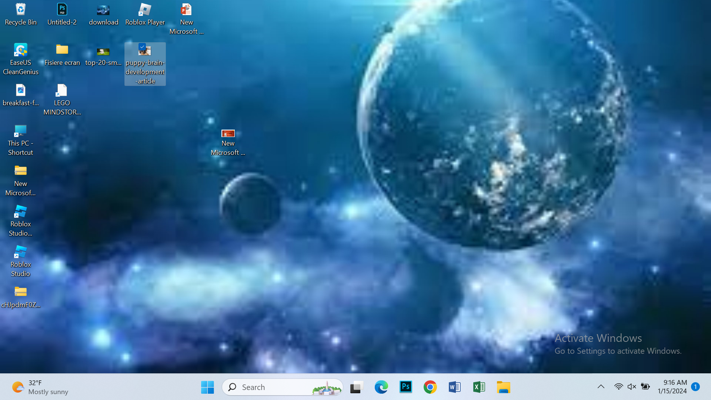Select the This PC - Shortcut icon
Screen dimensions: 711x400
(21, 140)
